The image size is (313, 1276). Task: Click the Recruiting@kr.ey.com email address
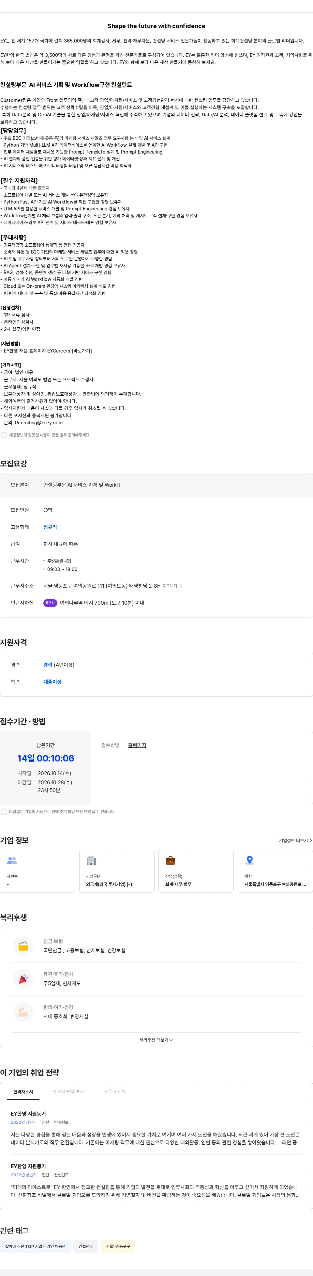(x=38, y=422)
